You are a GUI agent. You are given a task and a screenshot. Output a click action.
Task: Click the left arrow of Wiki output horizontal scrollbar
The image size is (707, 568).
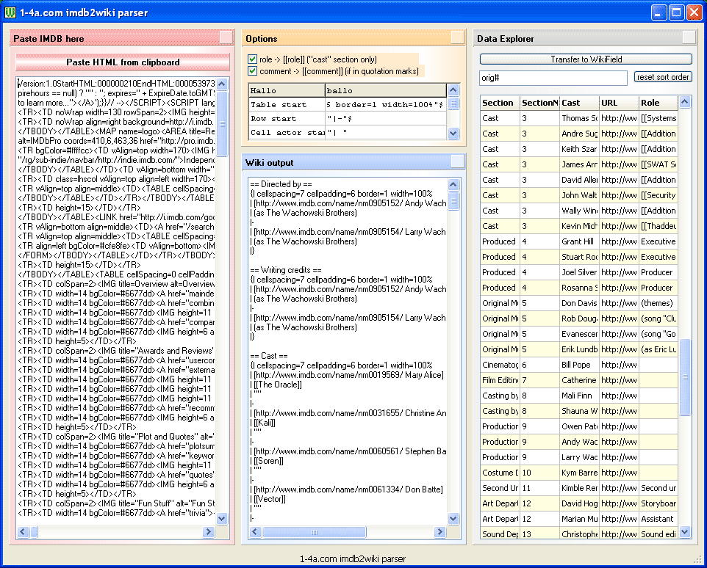[255, 532]
